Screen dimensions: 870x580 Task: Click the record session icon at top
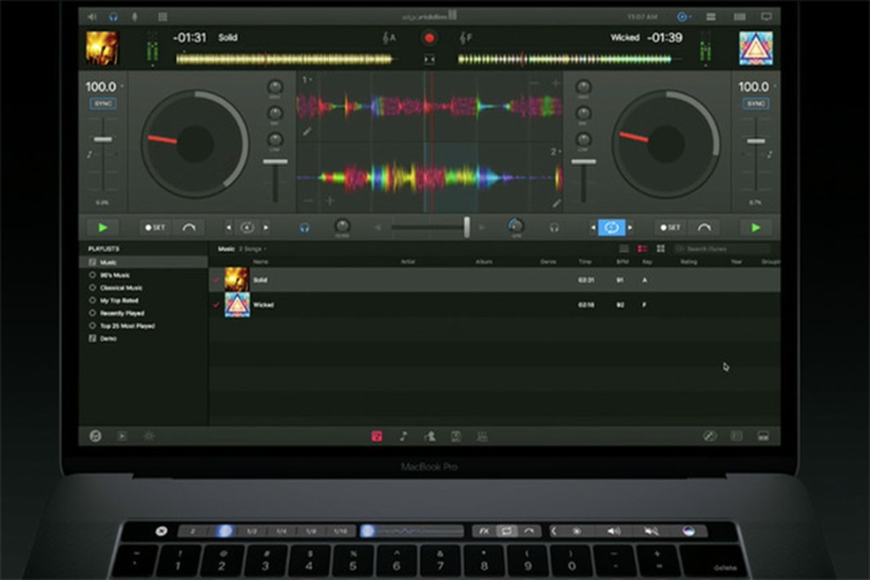coord(429,38)
